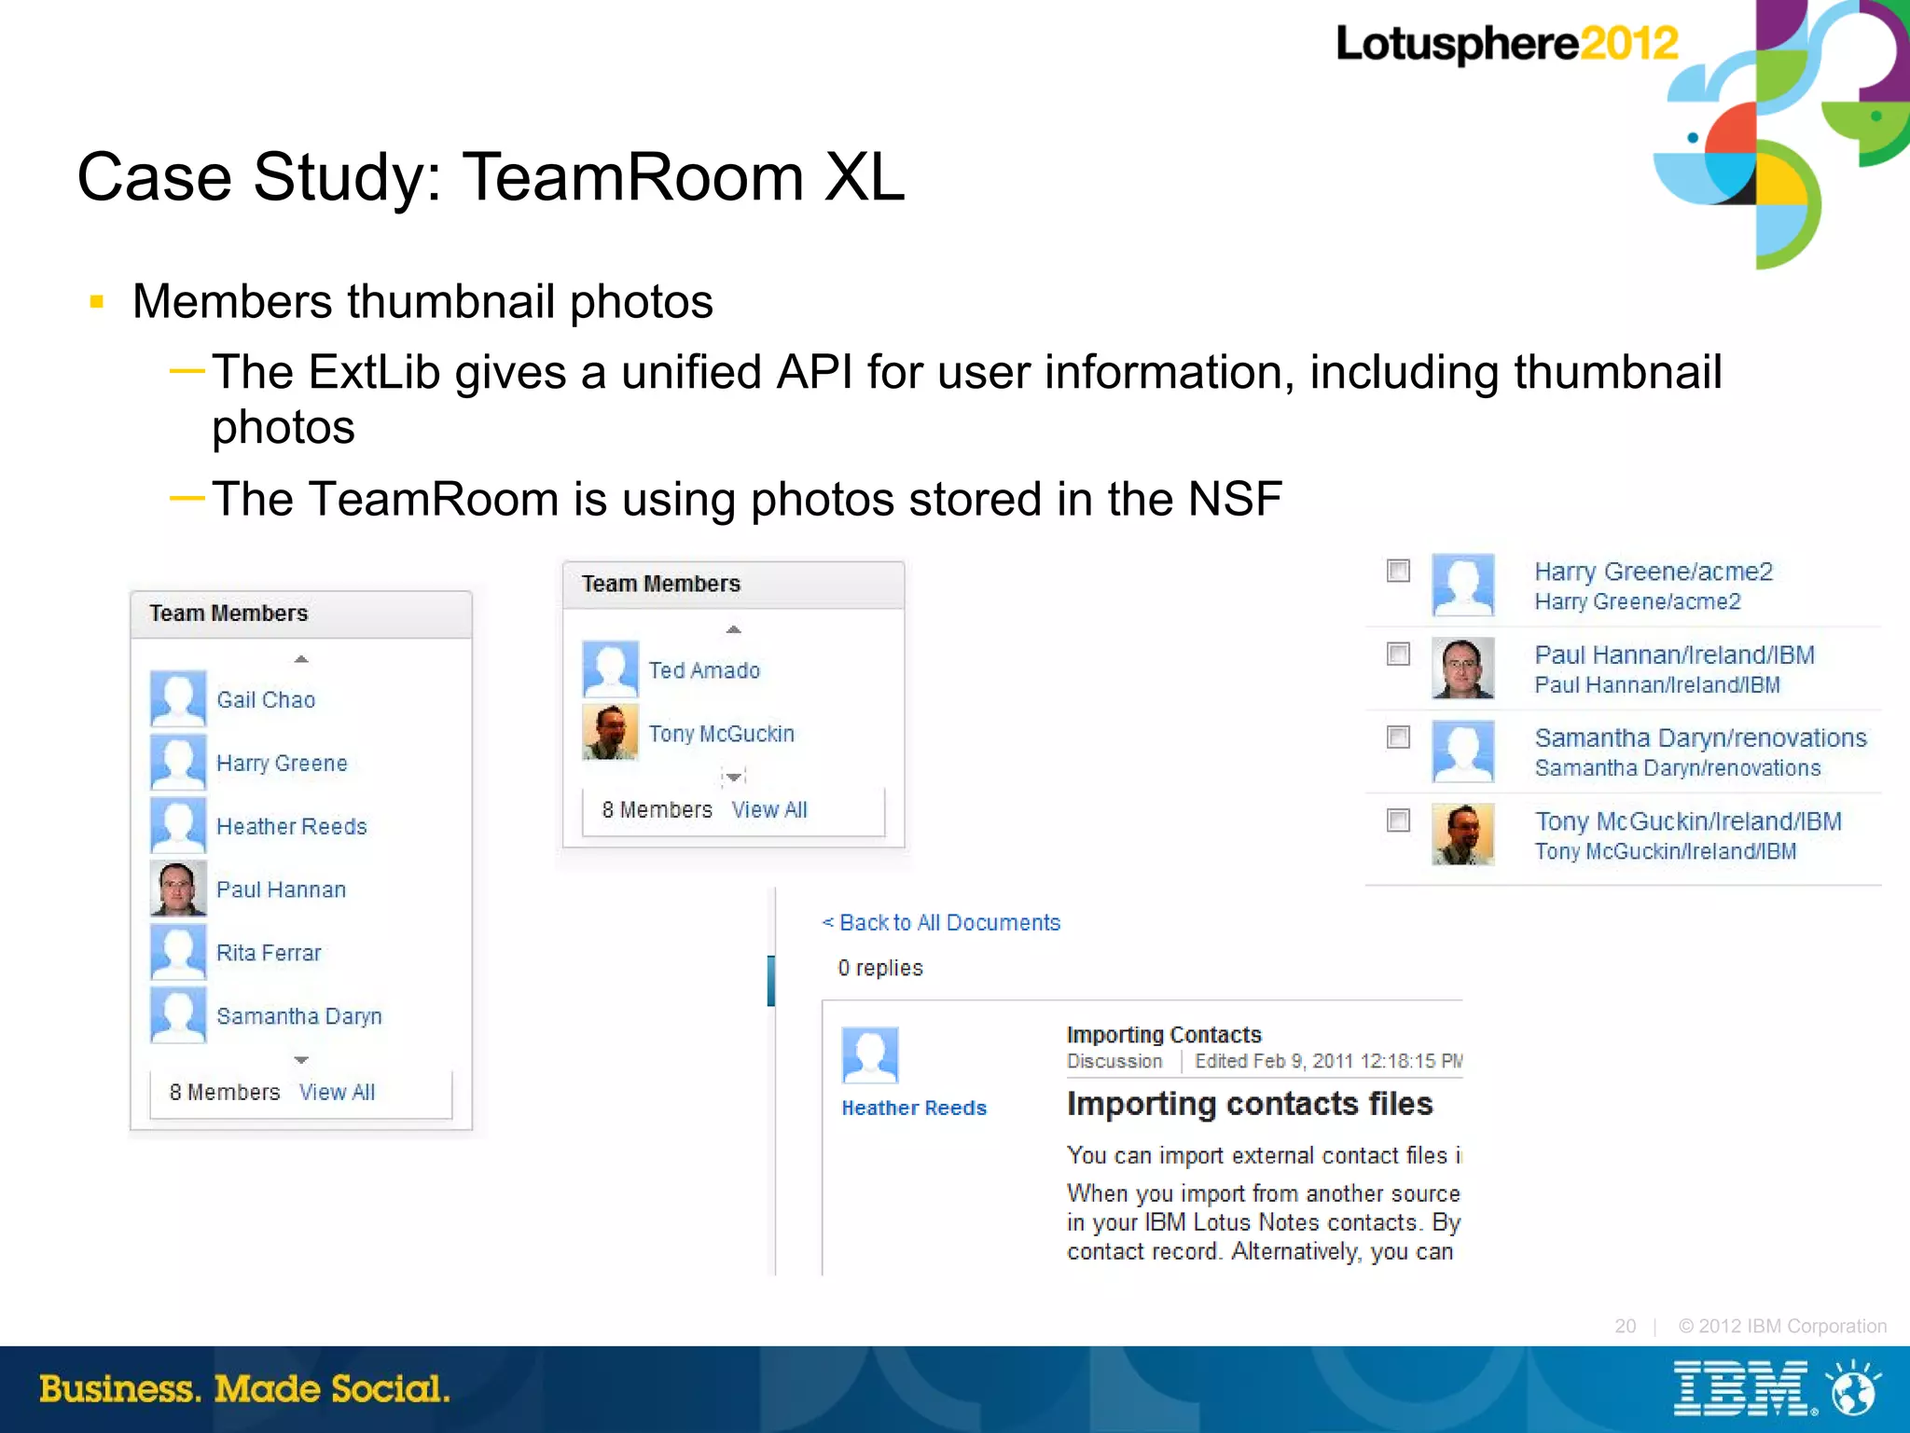Open large Harry Greene/acme2 name link
This screenshot has width=1910, height=1433.
point(1654,571)
